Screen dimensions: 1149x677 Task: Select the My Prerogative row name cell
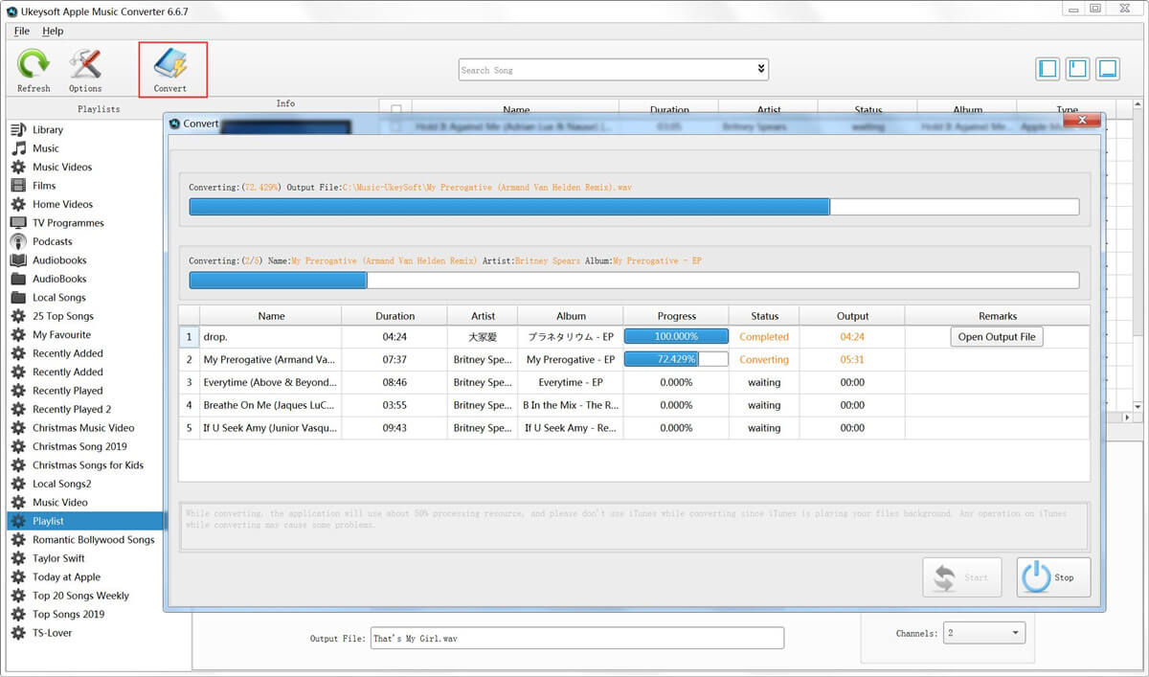pos(271,360)
